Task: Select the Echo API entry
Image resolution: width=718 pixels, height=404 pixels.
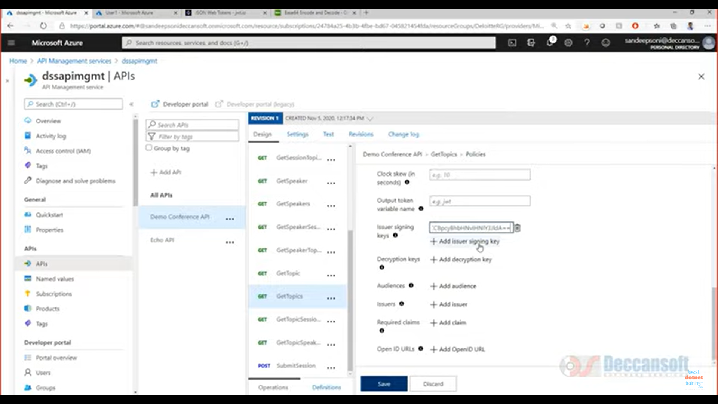Action: [162, 240]
